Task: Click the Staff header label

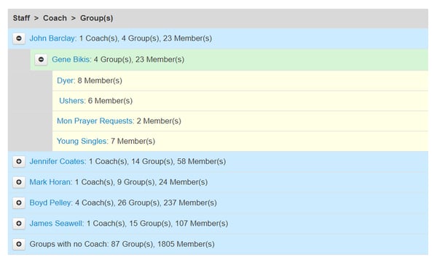Action: click(21, 18)
